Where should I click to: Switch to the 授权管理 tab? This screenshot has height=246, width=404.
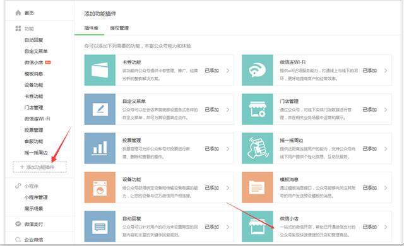coord(119,28)
